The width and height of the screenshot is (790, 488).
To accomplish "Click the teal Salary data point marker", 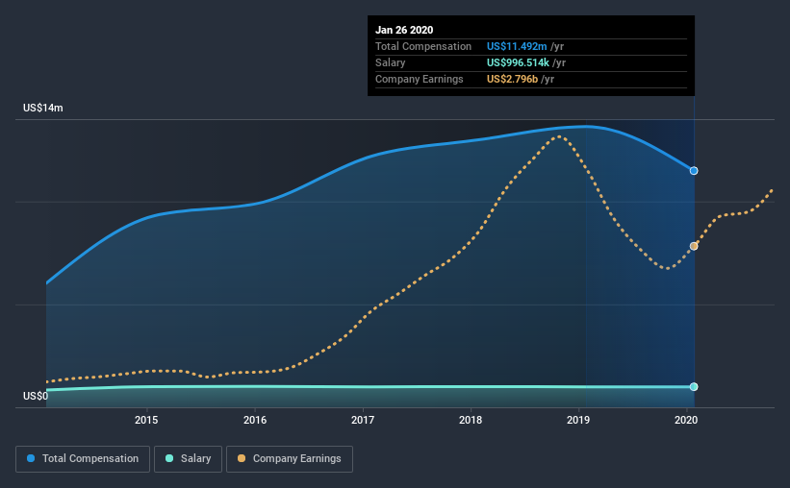I will 694,386.
